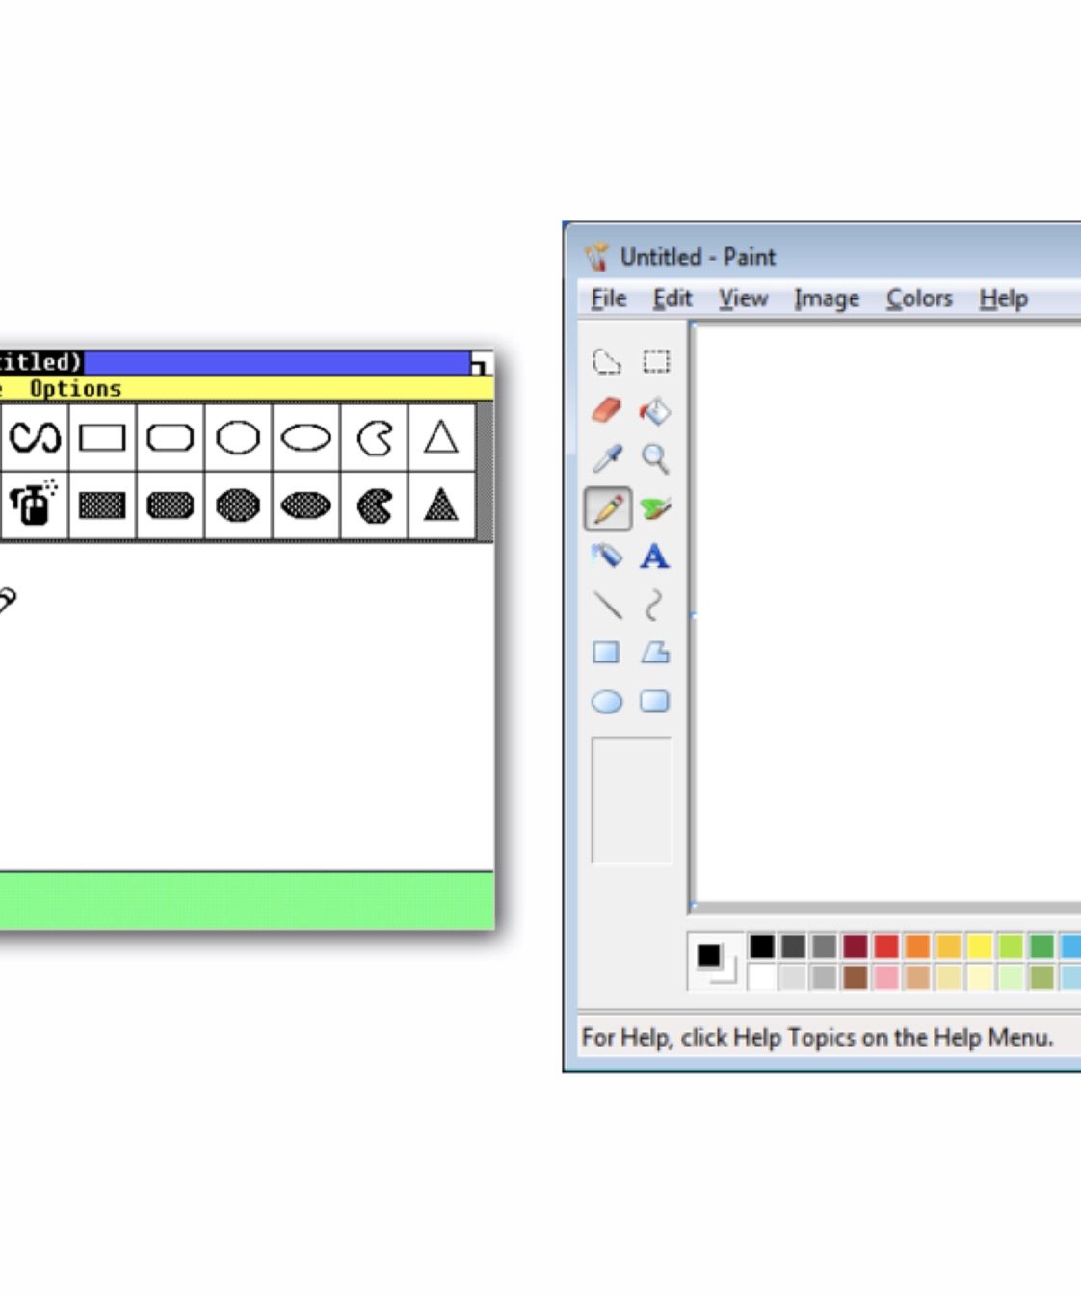Select the spray can tool
1081x1296 pixels.
click(34, 505)
